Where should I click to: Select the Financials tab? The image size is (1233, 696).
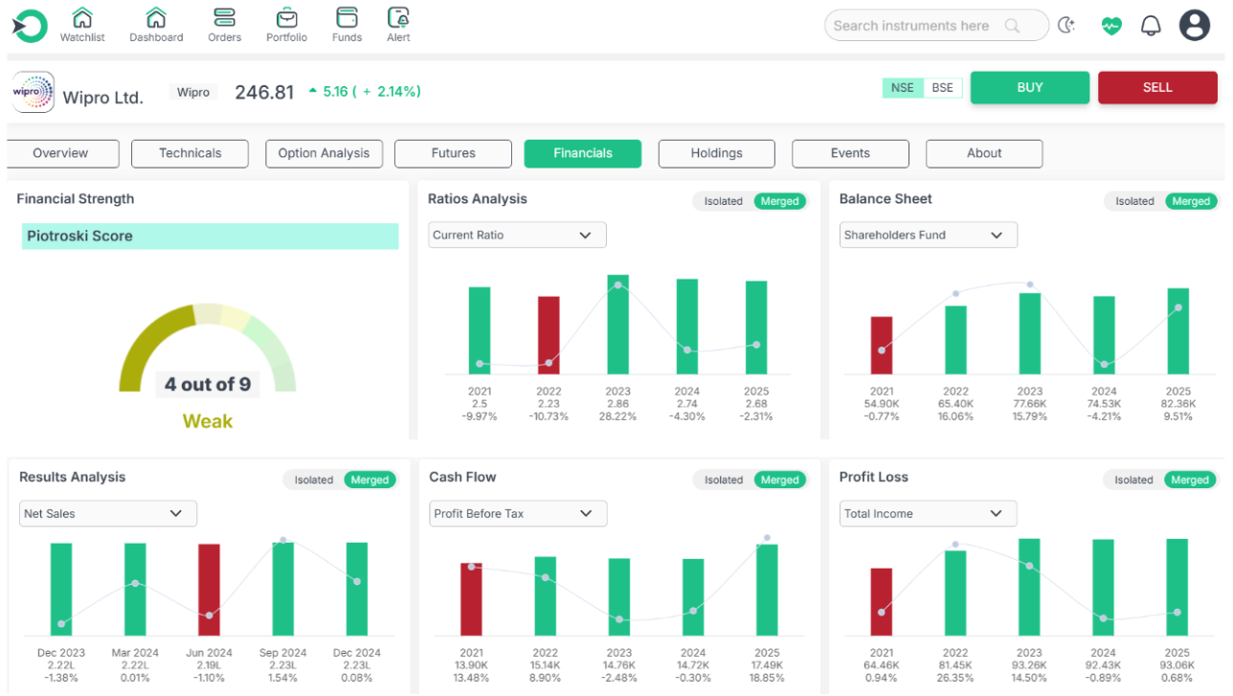(x=582, y=153)
